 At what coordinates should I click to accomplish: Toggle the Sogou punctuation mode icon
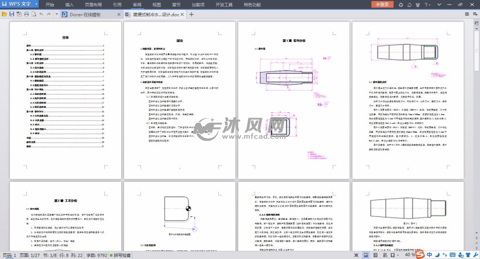[x=444, y=254]
